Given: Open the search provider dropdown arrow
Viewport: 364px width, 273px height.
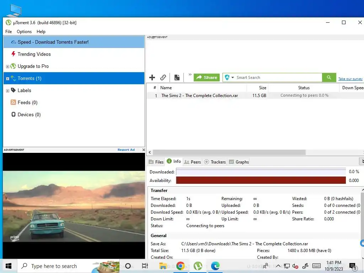Looking at the screenshot, I should (232, 77).
